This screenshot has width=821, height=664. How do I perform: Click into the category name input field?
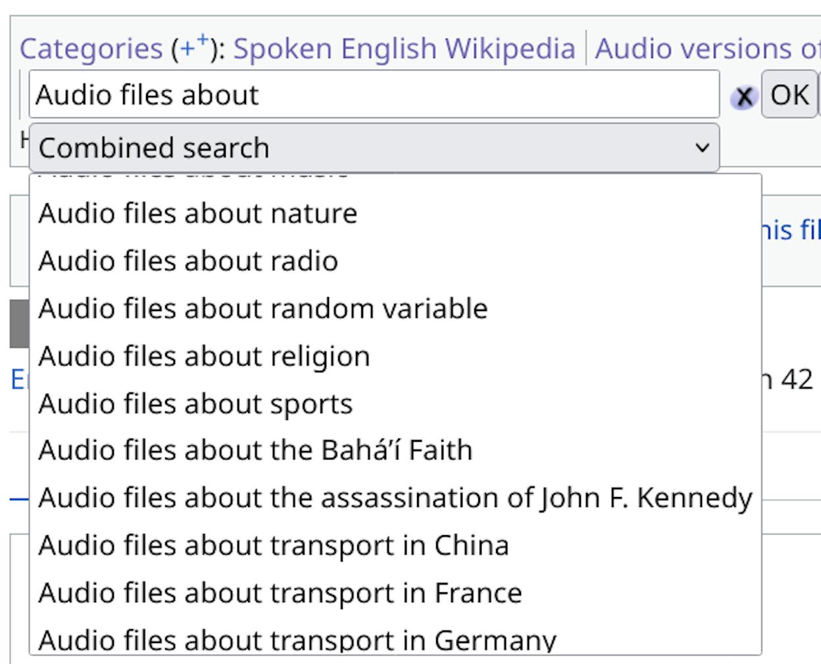click(374, 95)
